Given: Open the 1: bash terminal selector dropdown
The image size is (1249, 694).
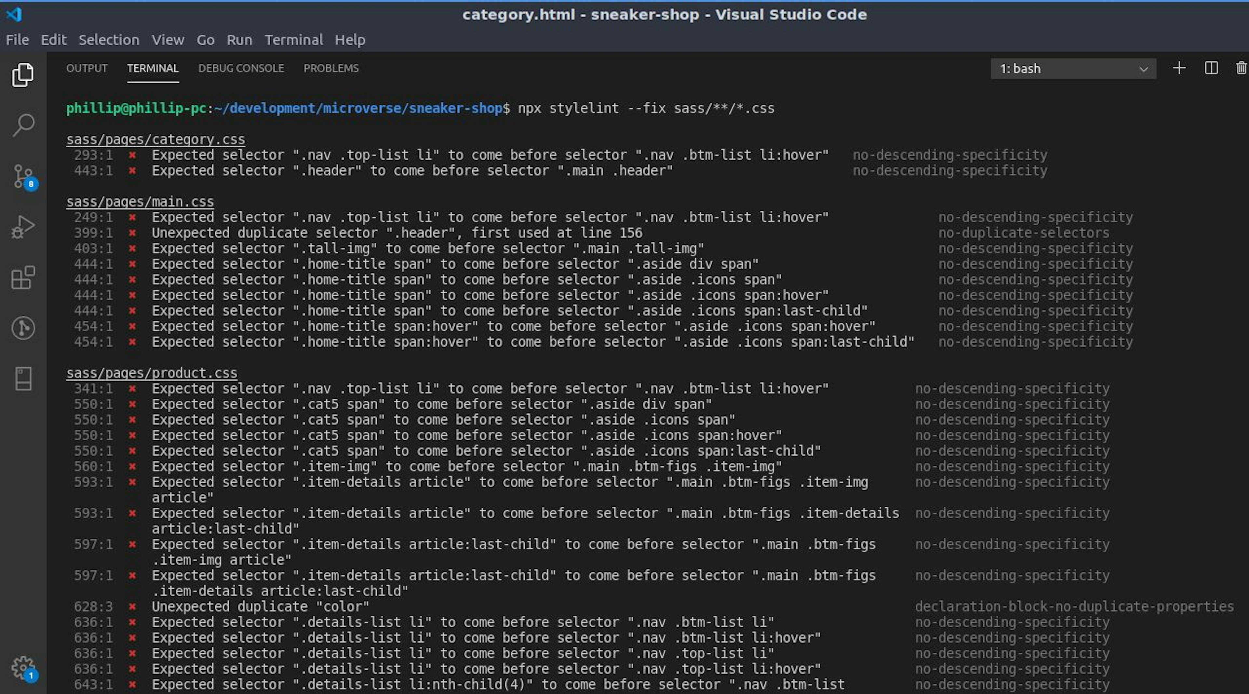Looking at the screenshot, I should [1073, 69].
